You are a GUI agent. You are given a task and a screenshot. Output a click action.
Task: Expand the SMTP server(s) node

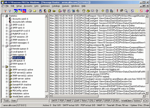(7, 70)
